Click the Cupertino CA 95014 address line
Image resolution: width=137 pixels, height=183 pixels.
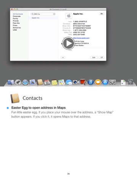tap(81, 43)
